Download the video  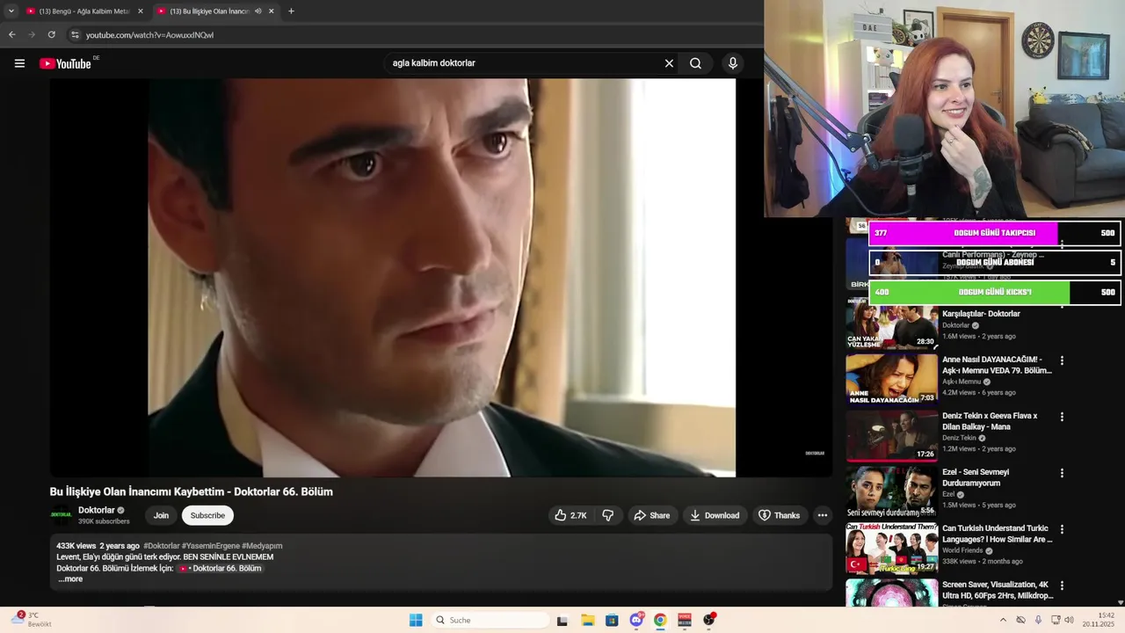(x=715, y=515)
